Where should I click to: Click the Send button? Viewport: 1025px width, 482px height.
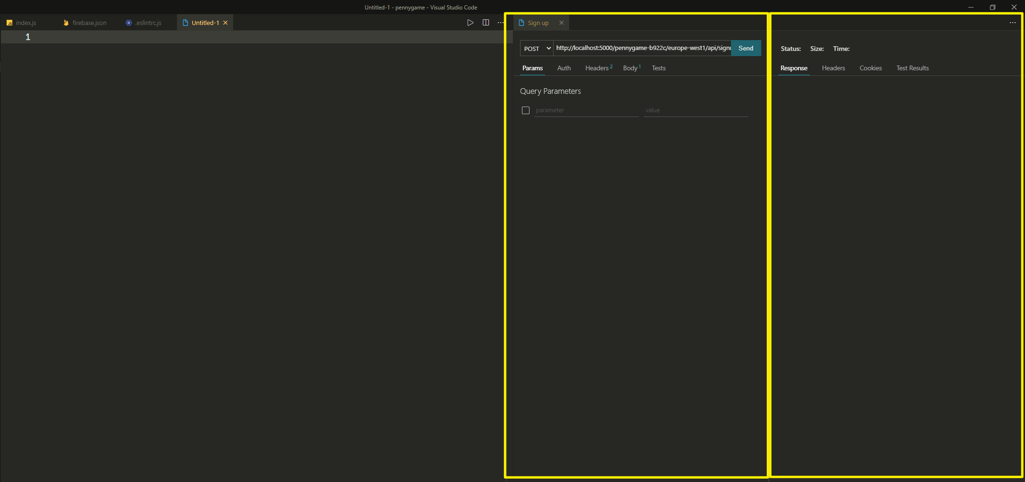coord(746,48)
